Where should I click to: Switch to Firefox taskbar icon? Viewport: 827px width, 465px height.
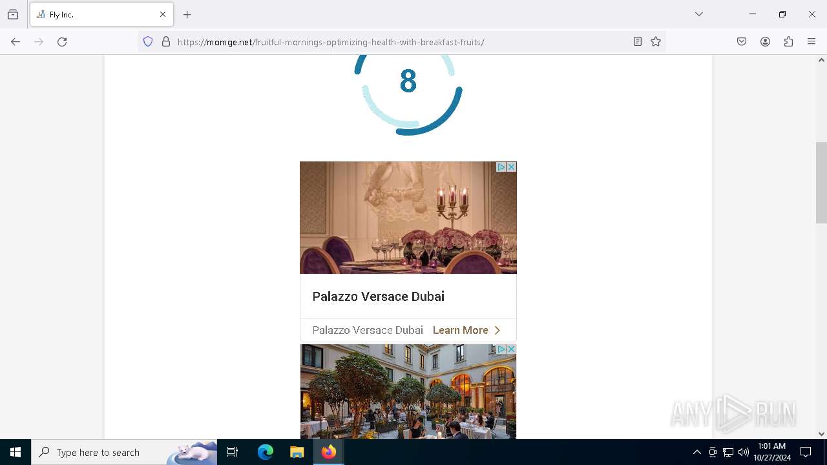328,452
